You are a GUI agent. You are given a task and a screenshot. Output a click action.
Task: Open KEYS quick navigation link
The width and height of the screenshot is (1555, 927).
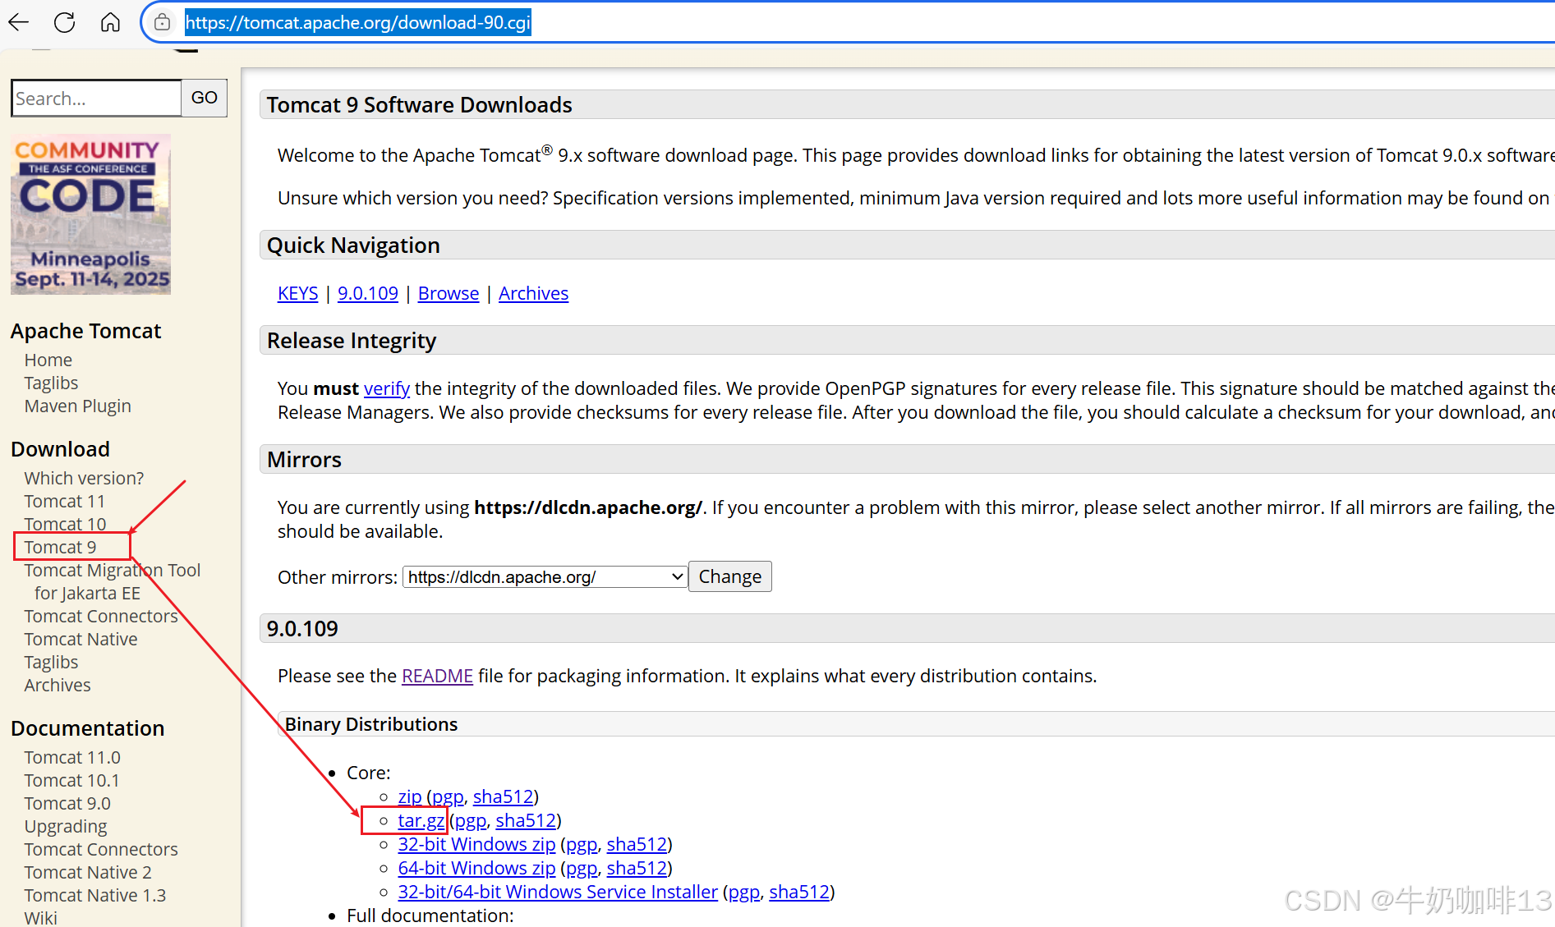tap(297, 293)
